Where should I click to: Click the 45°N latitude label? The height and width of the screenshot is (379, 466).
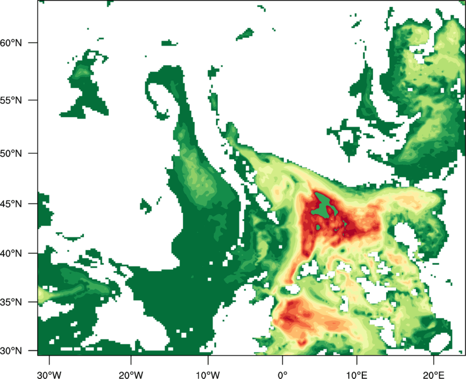(11, 203)
